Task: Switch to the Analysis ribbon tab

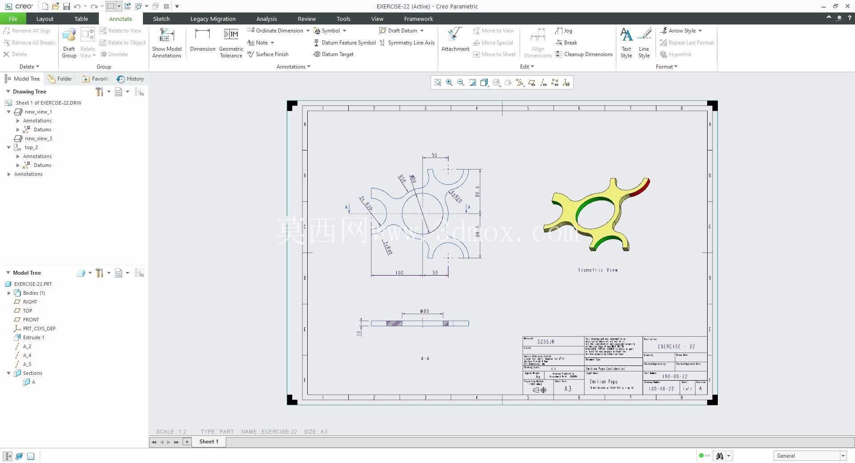Action: coord(266,19)
